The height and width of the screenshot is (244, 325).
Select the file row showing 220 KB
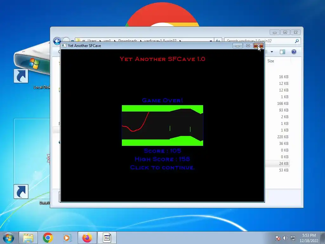[283, 137]
